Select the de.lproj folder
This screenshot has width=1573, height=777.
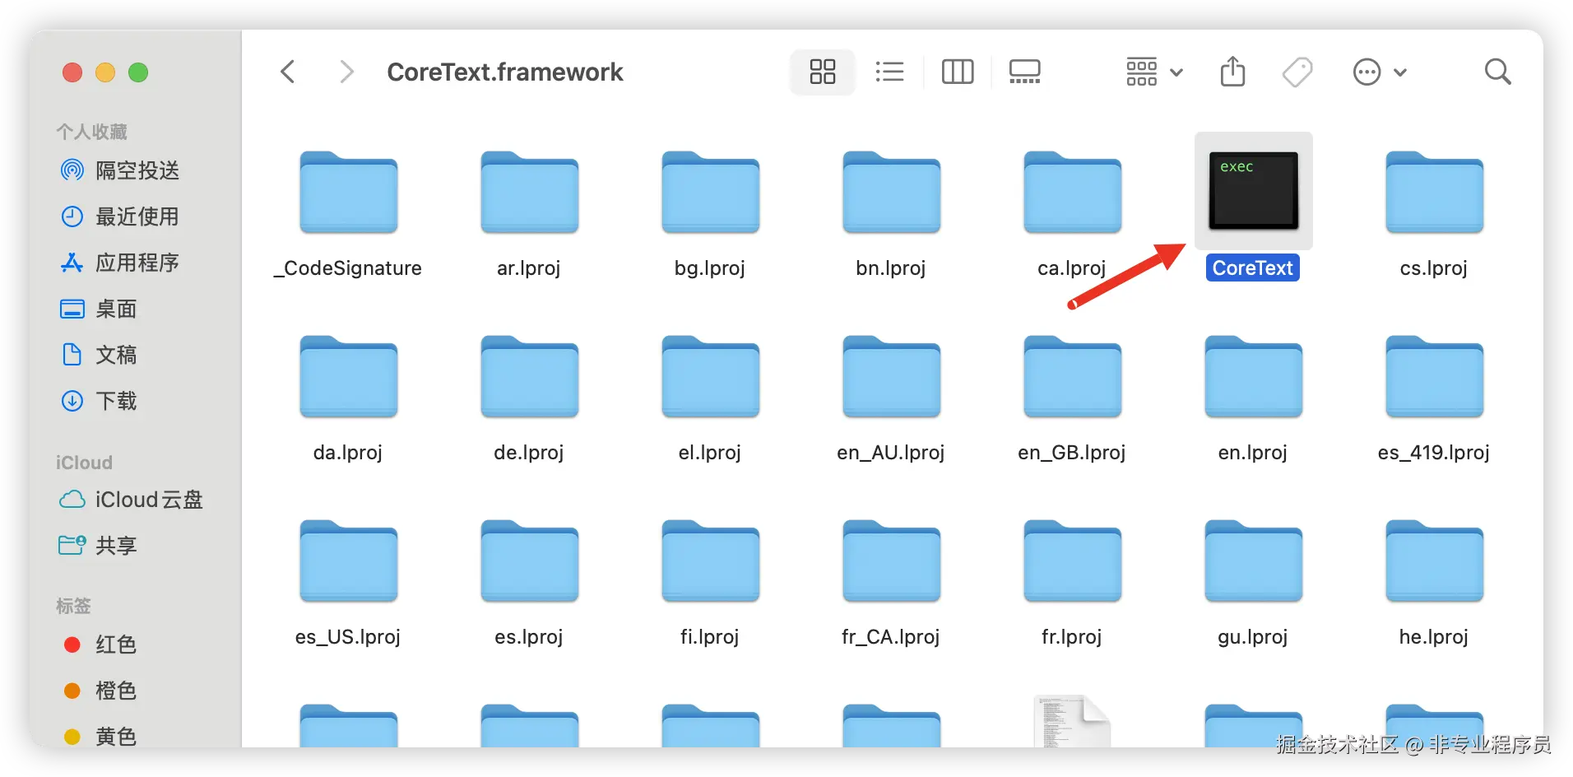click(529, 377)
